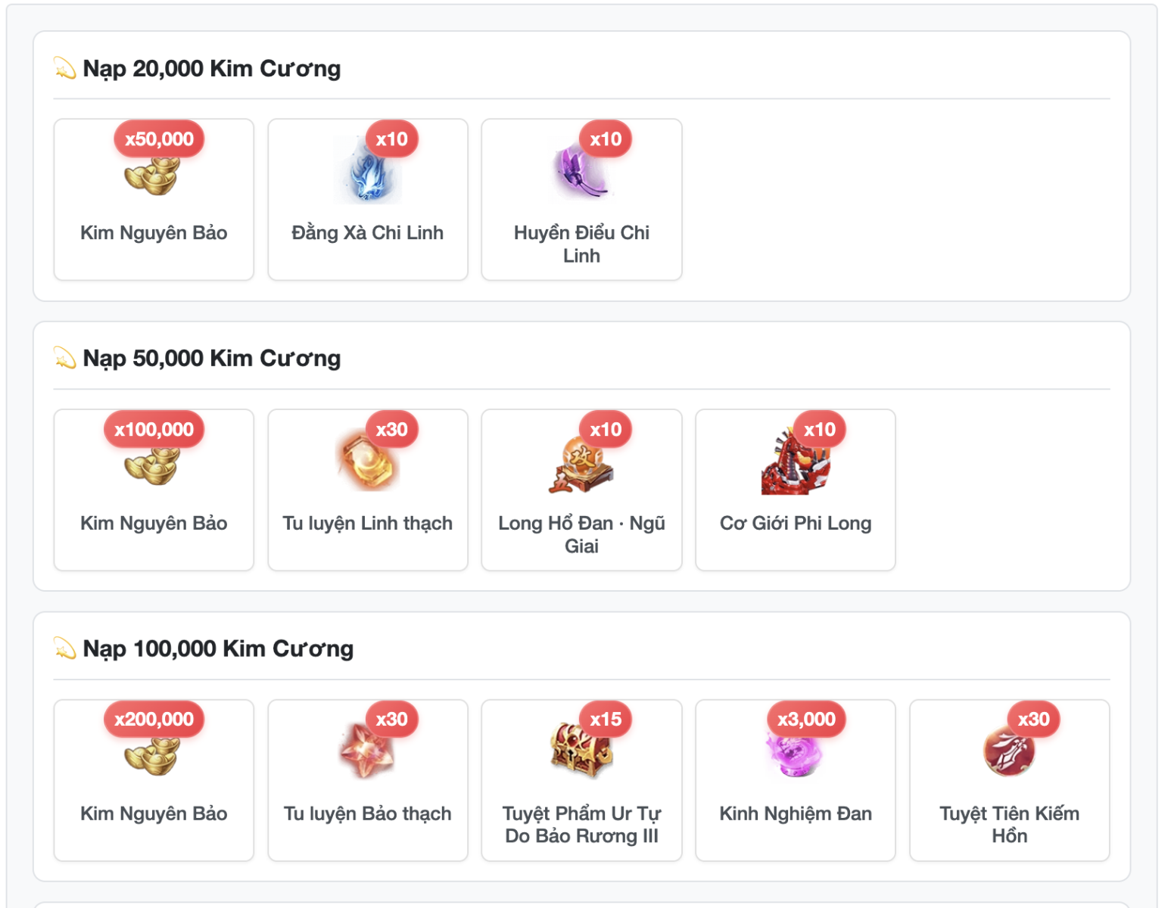
Task: Click the Kinh Nghiệm Đan purple orb icon
Action: (x=796, y=751)
